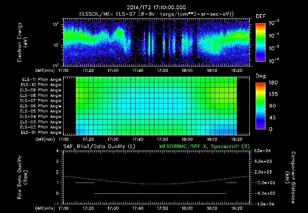Select the green MEXORBMC/SPF X, Spacecraft (R) title

click(x=204, y=147)
